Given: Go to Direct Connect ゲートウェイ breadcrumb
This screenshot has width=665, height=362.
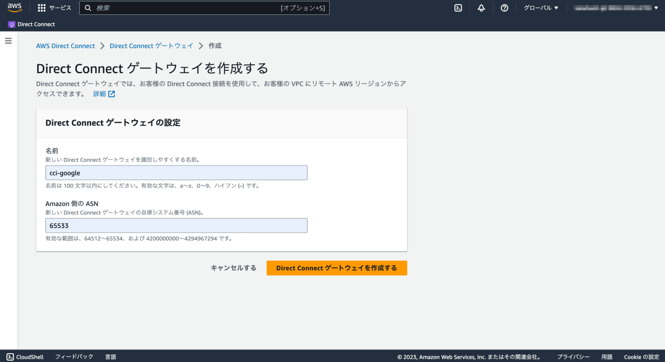Looking at the screenshot, I should pyautogui.click(x=151, y=46).
